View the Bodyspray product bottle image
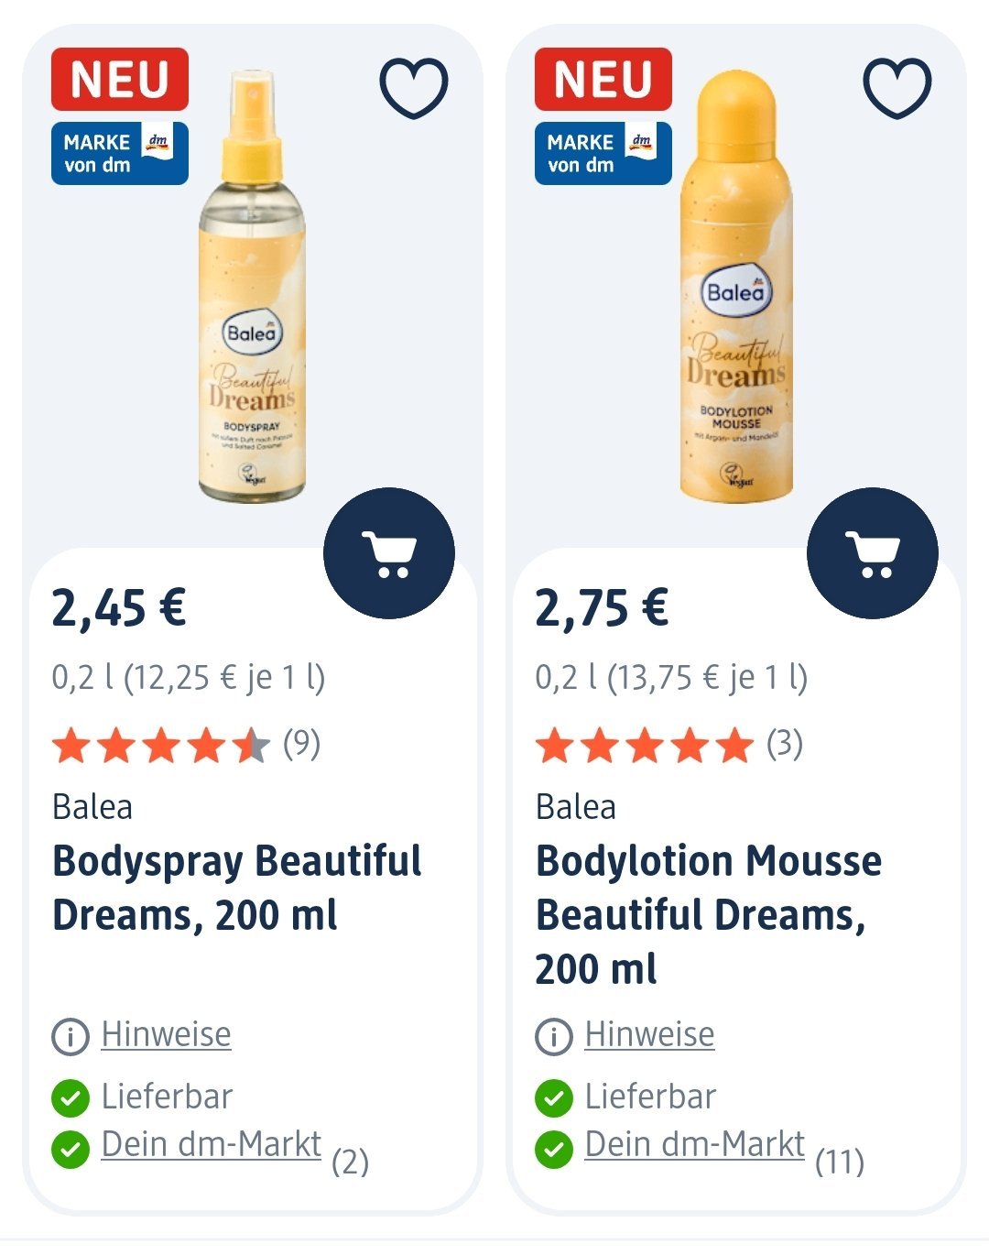Image resolution: width=989 pixels, height=1255 pixels. (x=252, y=293)
